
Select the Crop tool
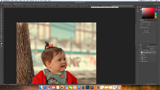pos(1,14)
